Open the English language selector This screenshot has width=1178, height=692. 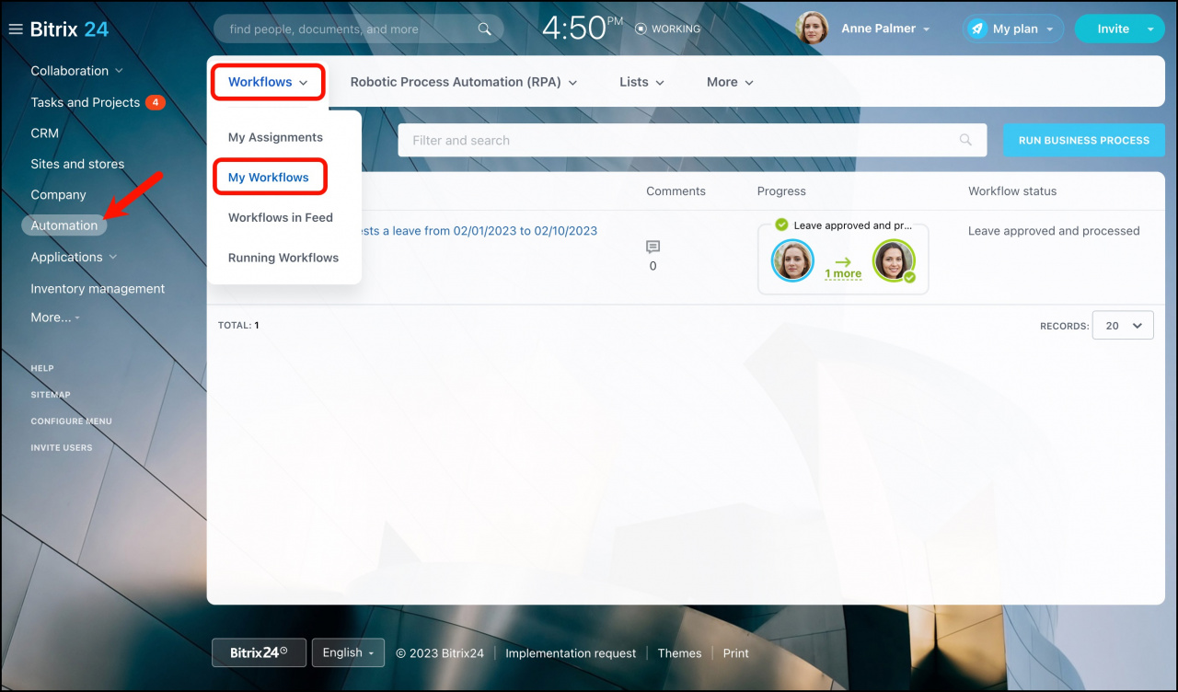tap(348, 652)
